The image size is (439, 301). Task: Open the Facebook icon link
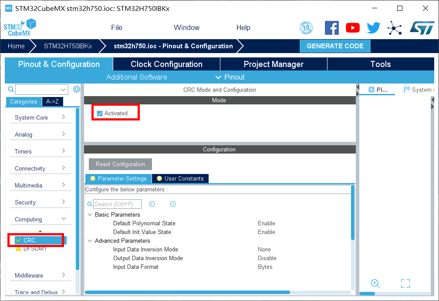pyautogui.click(x=331, y=28)
